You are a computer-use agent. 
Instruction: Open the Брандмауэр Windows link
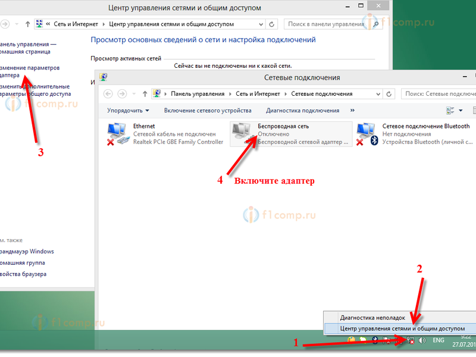point(27,251)
